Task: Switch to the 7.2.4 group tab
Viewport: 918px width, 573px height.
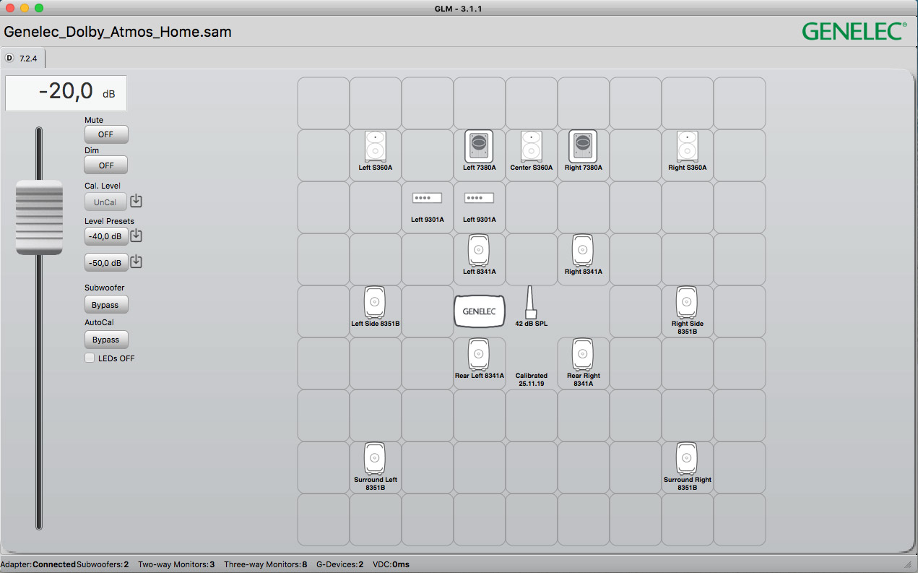Action: 24,58
